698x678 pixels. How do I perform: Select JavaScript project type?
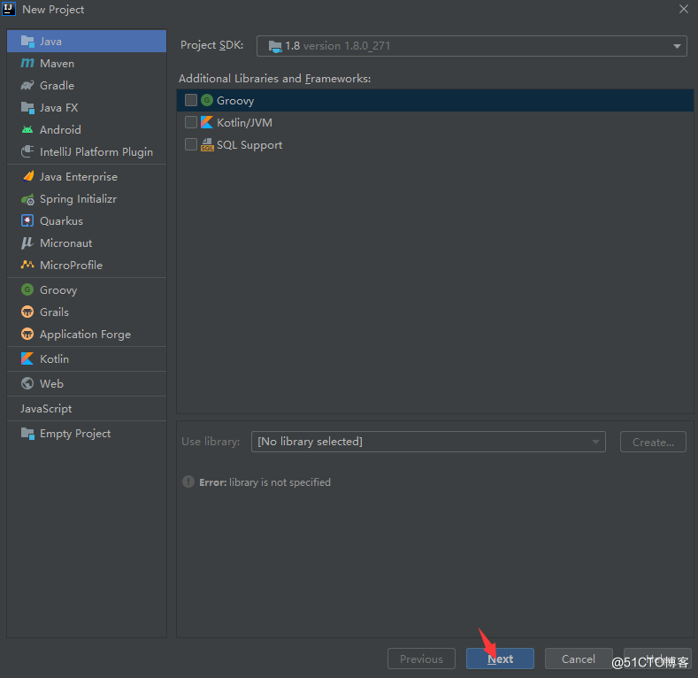[87, 409]
